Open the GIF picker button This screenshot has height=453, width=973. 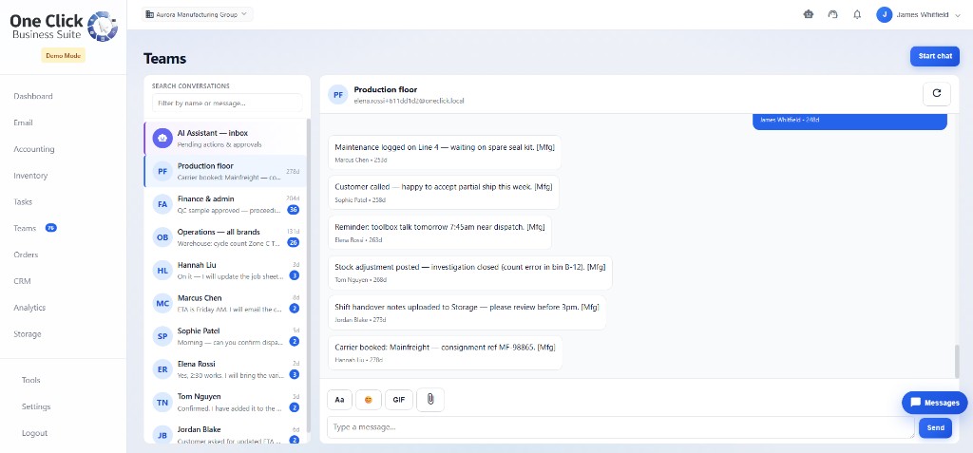coord(398,400)
